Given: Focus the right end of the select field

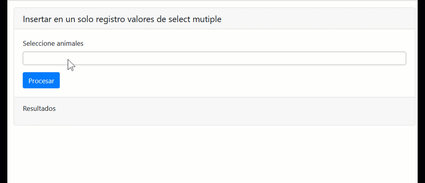Looking at the screenshot, I should click(x=398, y=58).
